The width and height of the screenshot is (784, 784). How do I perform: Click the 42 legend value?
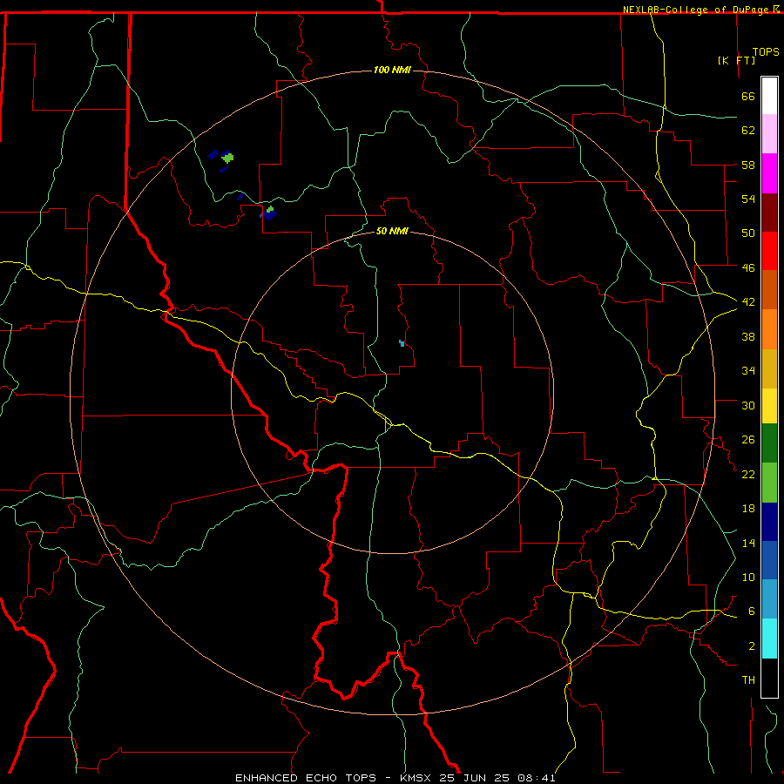(748, 301)
